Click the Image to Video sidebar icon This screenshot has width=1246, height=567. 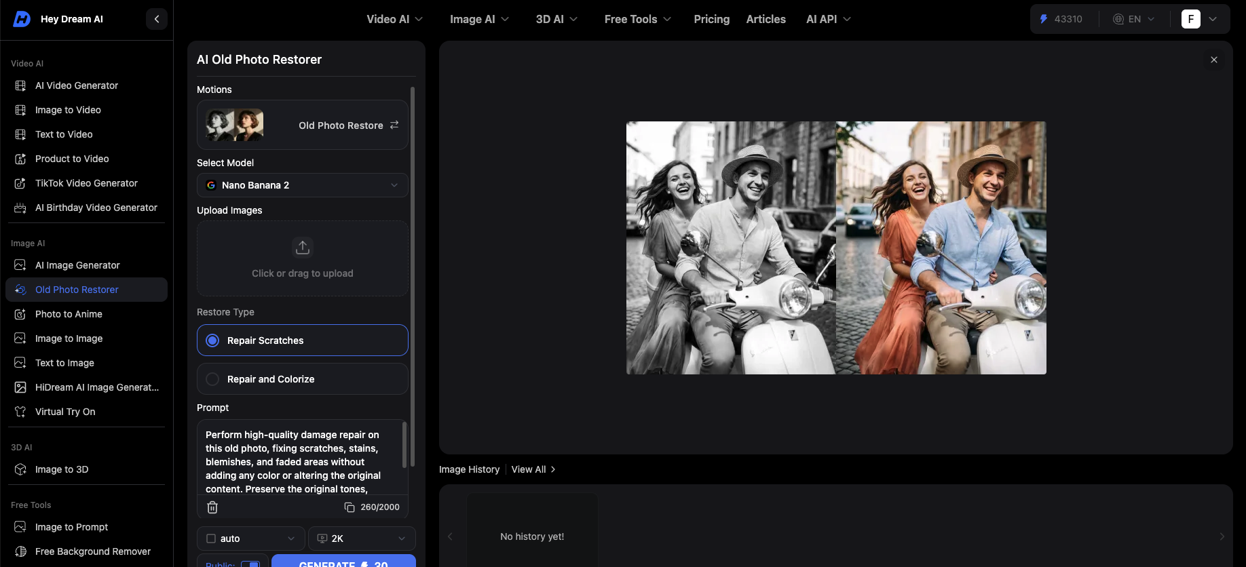(x=20, y=110)
